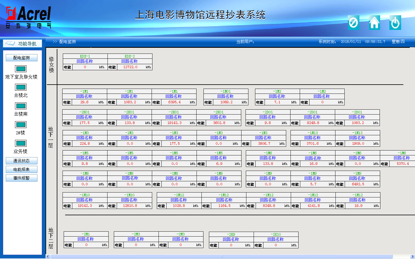Viewport: 415px width, 259px height.
Task: Choose the 主楼南 teal icon
Action: [x=21, y=106]
